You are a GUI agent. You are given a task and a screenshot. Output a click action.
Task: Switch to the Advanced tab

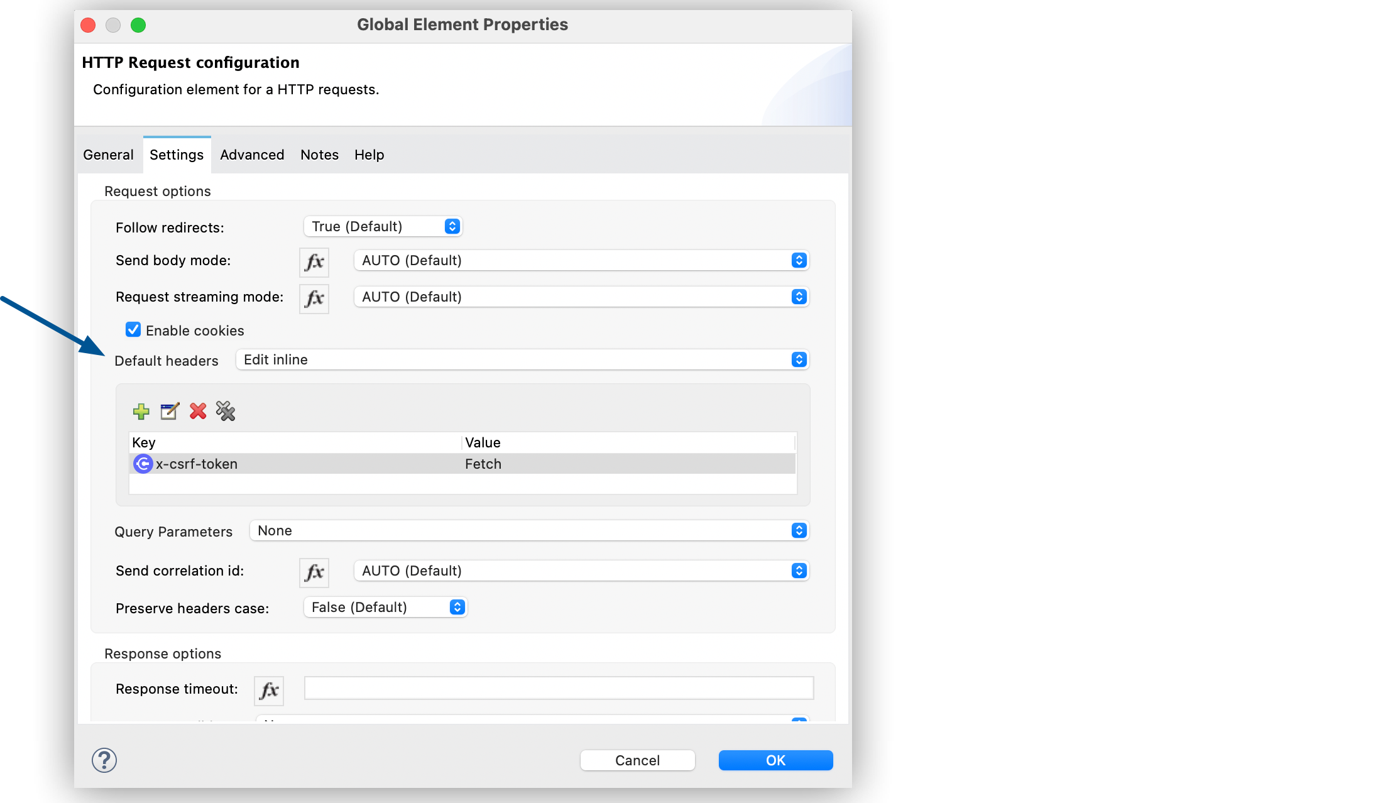point(251,155)
